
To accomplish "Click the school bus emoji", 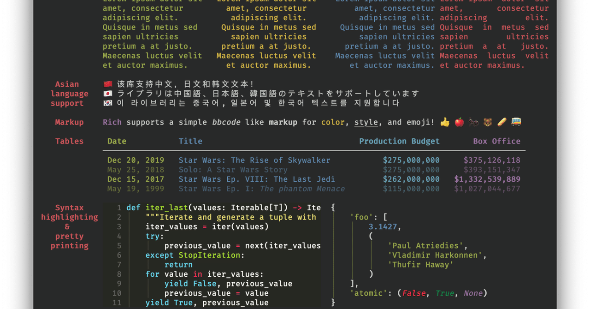I will 516,122.
